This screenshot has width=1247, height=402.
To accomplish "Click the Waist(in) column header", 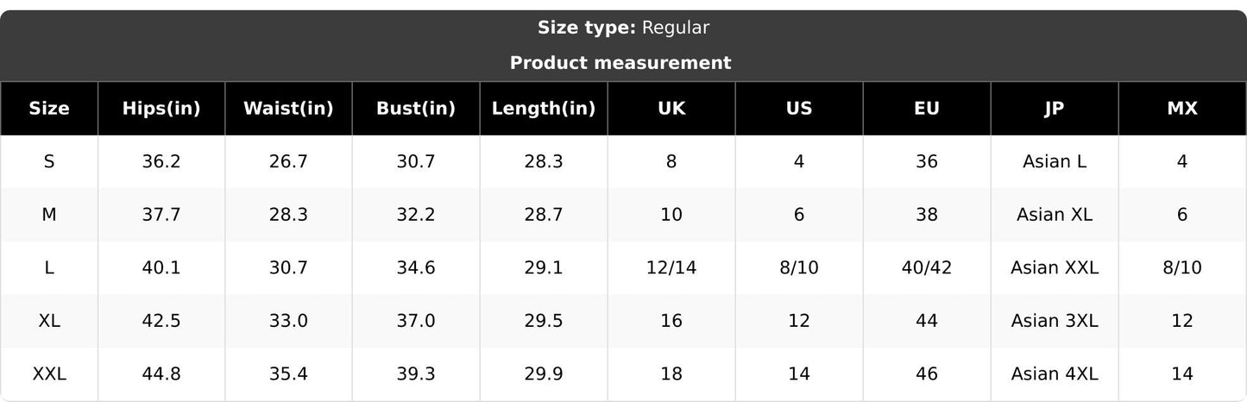I will (288, 109).
